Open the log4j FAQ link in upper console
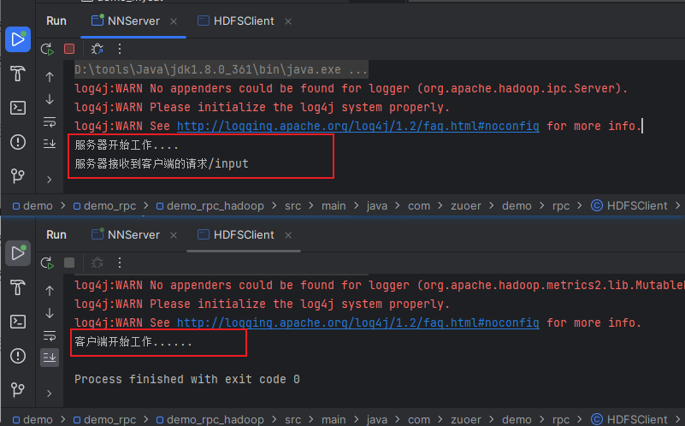 [x=357, y=126]
